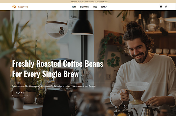Open the user account profile icon
Screen dimensions: 176x116
[161, 7]
